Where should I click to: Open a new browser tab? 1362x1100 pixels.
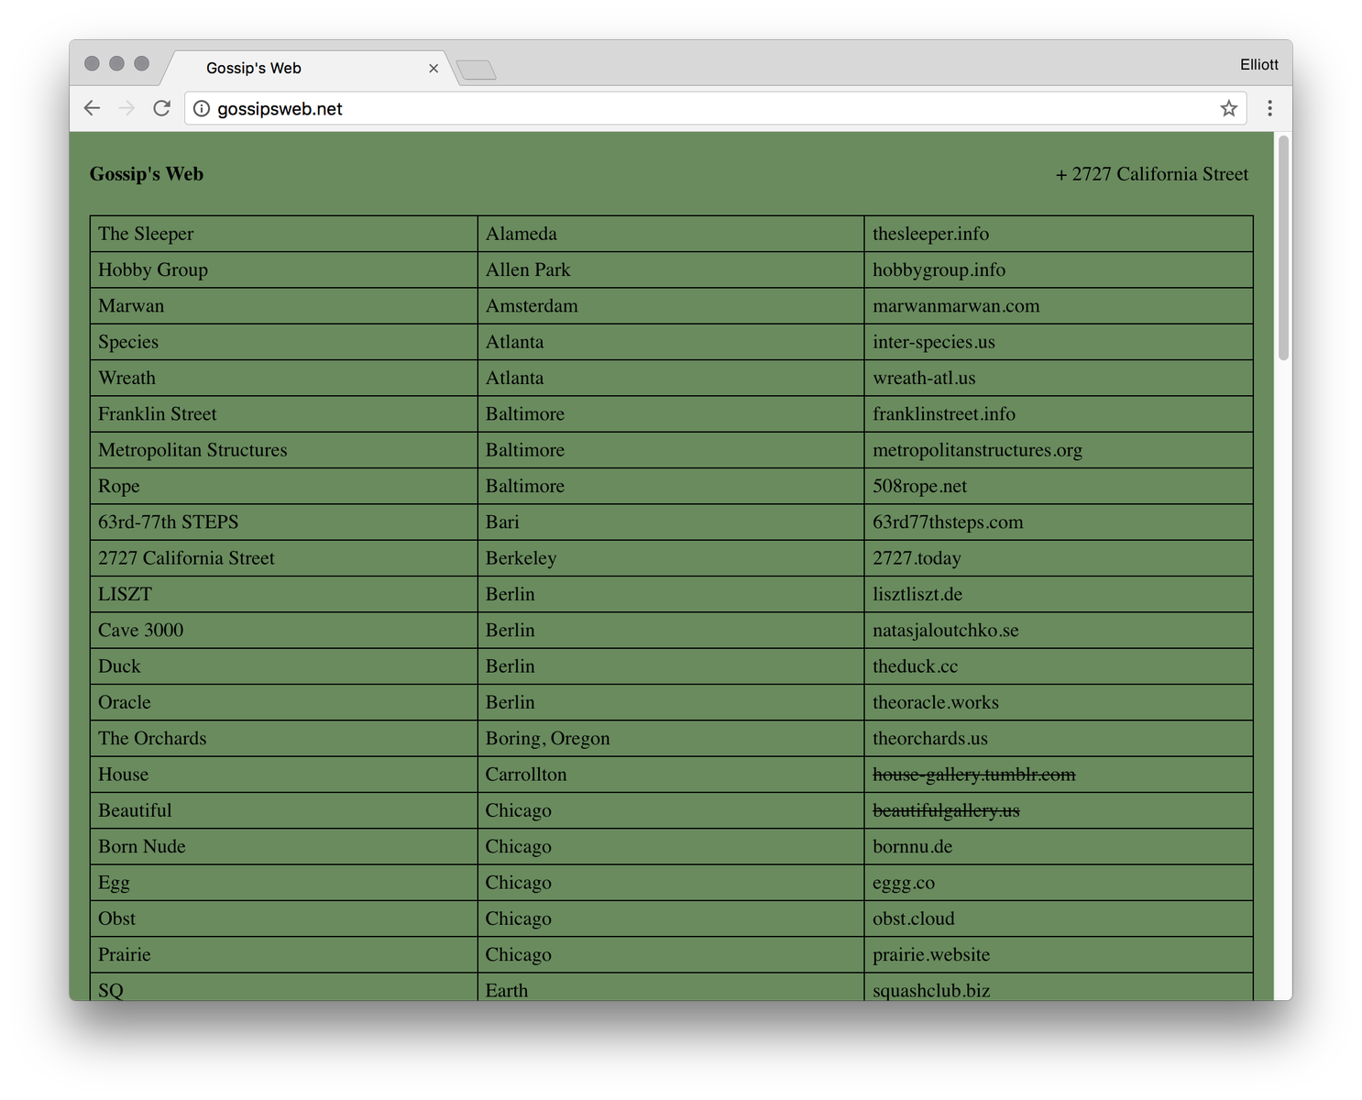tap(476, 70)
